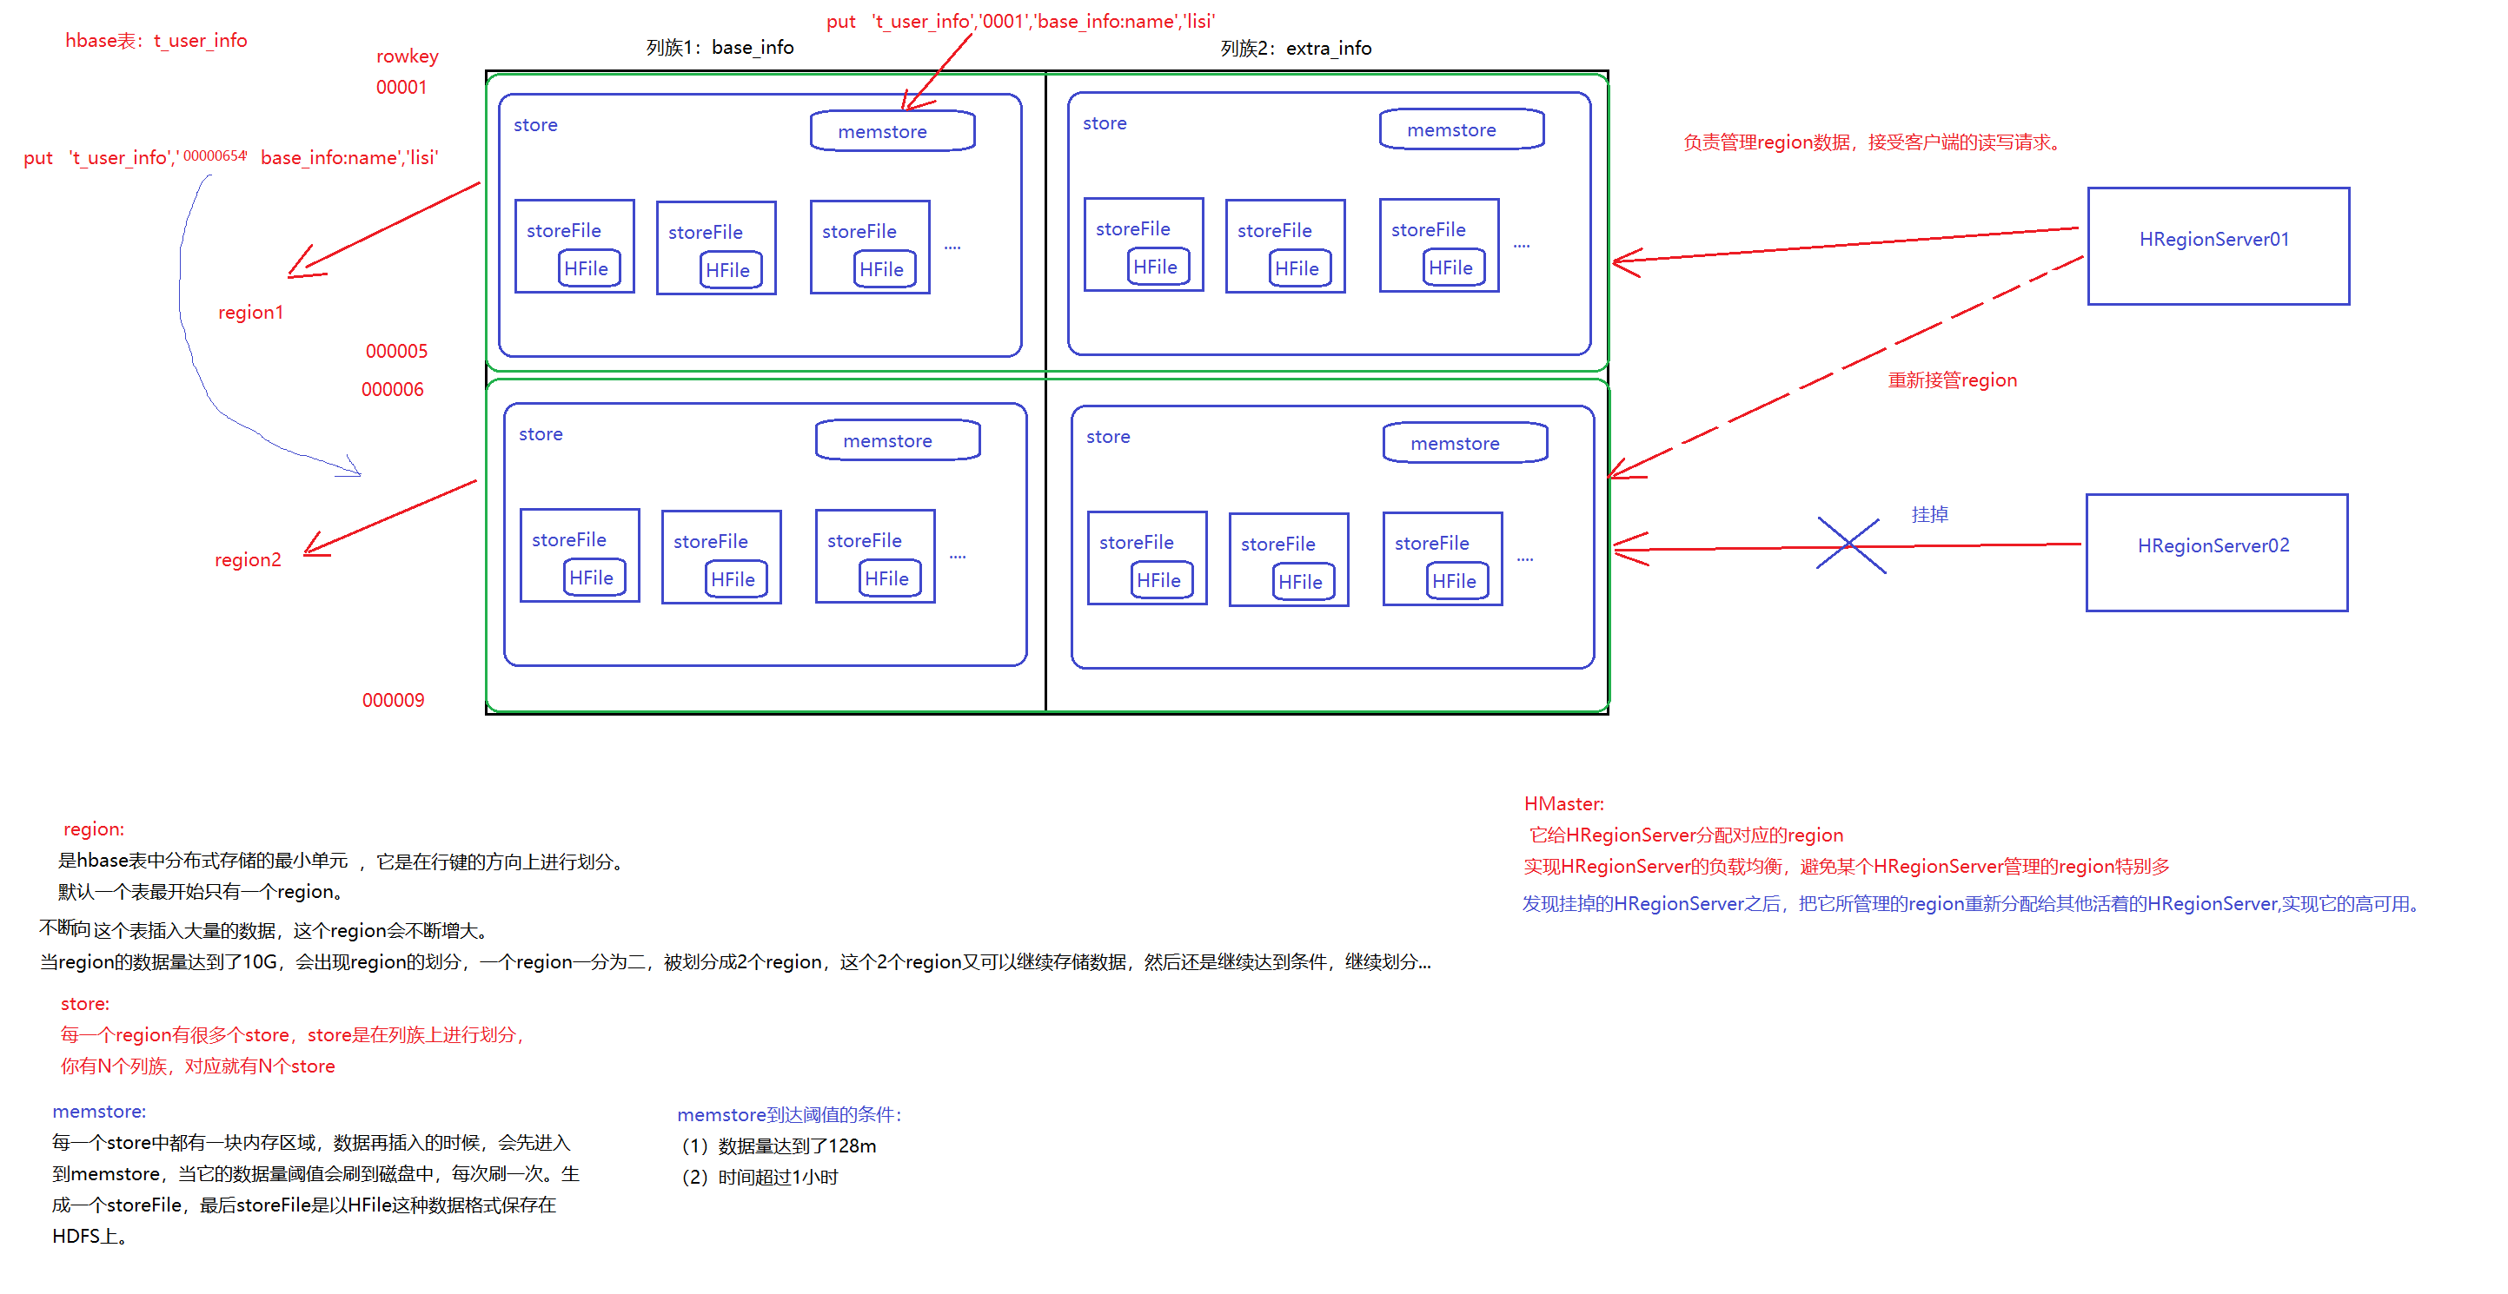Select the rowkey value '000009'
2508x1294 pixels.
coord(394,701)
